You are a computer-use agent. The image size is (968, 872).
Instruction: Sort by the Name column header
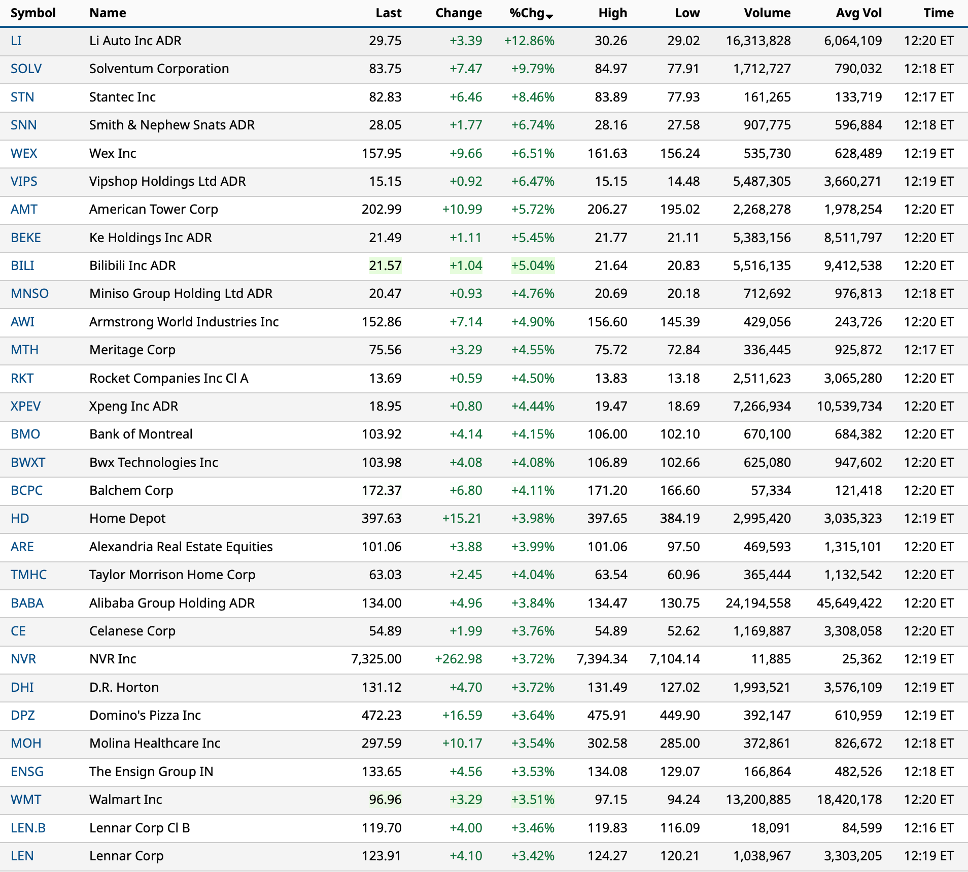pos(108,13)
